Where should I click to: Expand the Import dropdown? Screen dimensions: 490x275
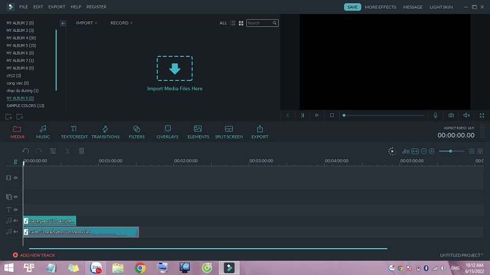click(x=86, y=23)
